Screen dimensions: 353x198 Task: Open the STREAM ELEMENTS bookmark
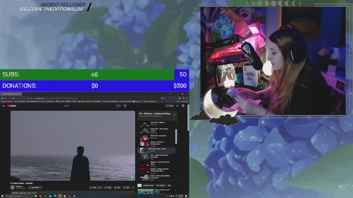(x=126, y=101)
